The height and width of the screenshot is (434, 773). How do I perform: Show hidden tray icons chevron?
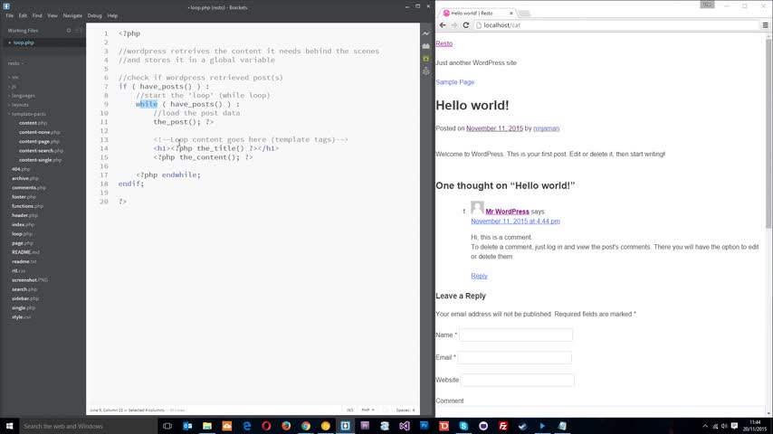[x=705, y=426]
